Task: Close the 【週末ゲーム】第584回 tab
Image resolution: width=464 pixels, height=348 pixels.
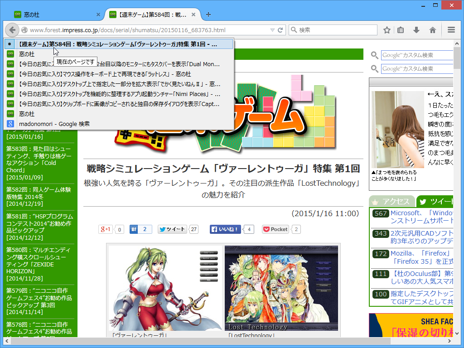Action: click(193, 14)
